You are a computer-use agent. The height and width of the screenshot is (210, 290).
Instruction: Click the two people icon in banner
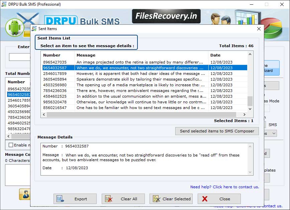coord(221,19)
